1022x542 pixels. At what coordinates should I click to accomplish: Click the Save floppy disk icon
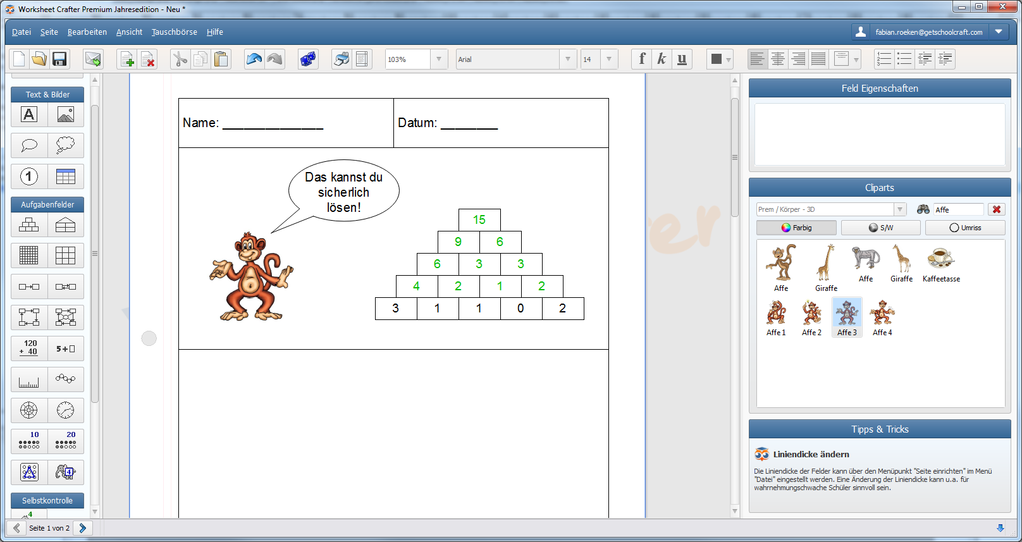59,59
